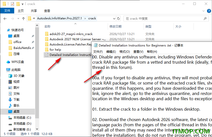The width and height of the screenshot is (212, 137).
Task: Click into Notepad text at step 01
Action: 146,109
